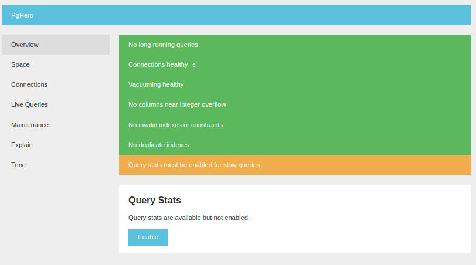The image size is (476, 265).
Task: Select Tune in the sidebar
Action: click(x=18, y=165)
